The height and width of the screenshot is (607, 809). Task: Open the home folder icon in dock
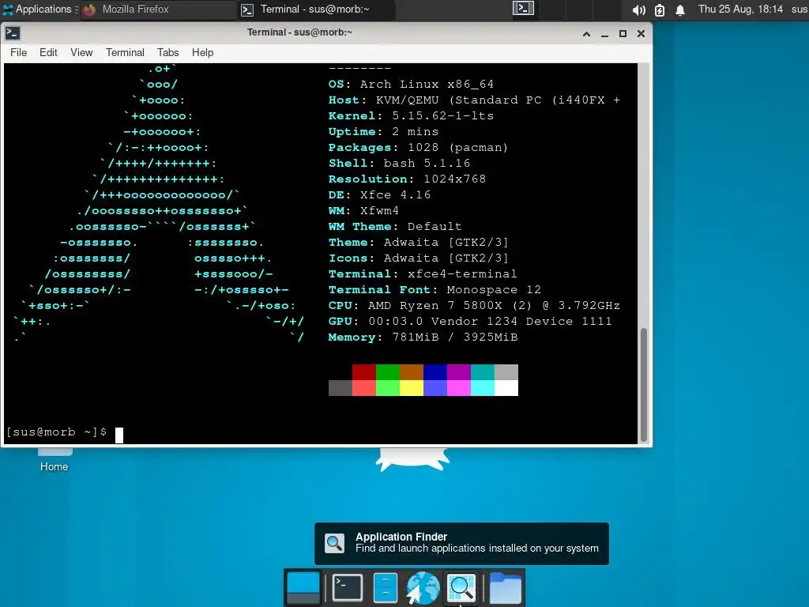[x=505, y=587]
